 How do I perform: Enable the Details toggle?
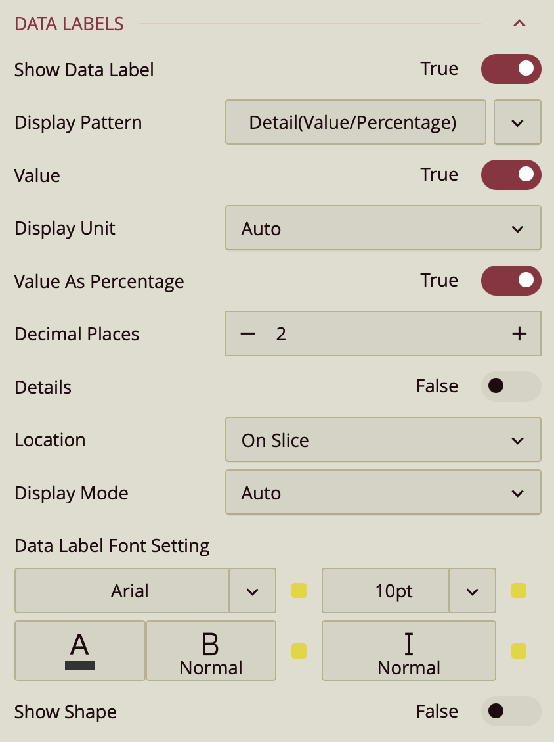pyautogui.click(x=511, y=386)
